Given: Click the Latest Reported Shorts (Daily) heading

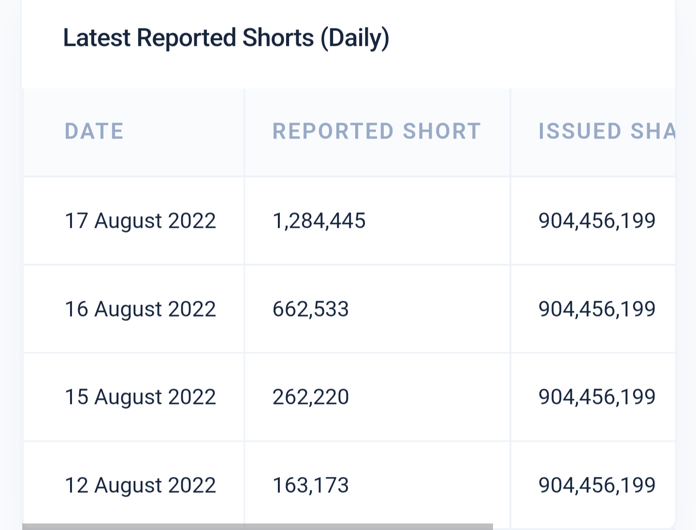Looking at the screenshot, I should pyautogui.click(x=226, y=38).
